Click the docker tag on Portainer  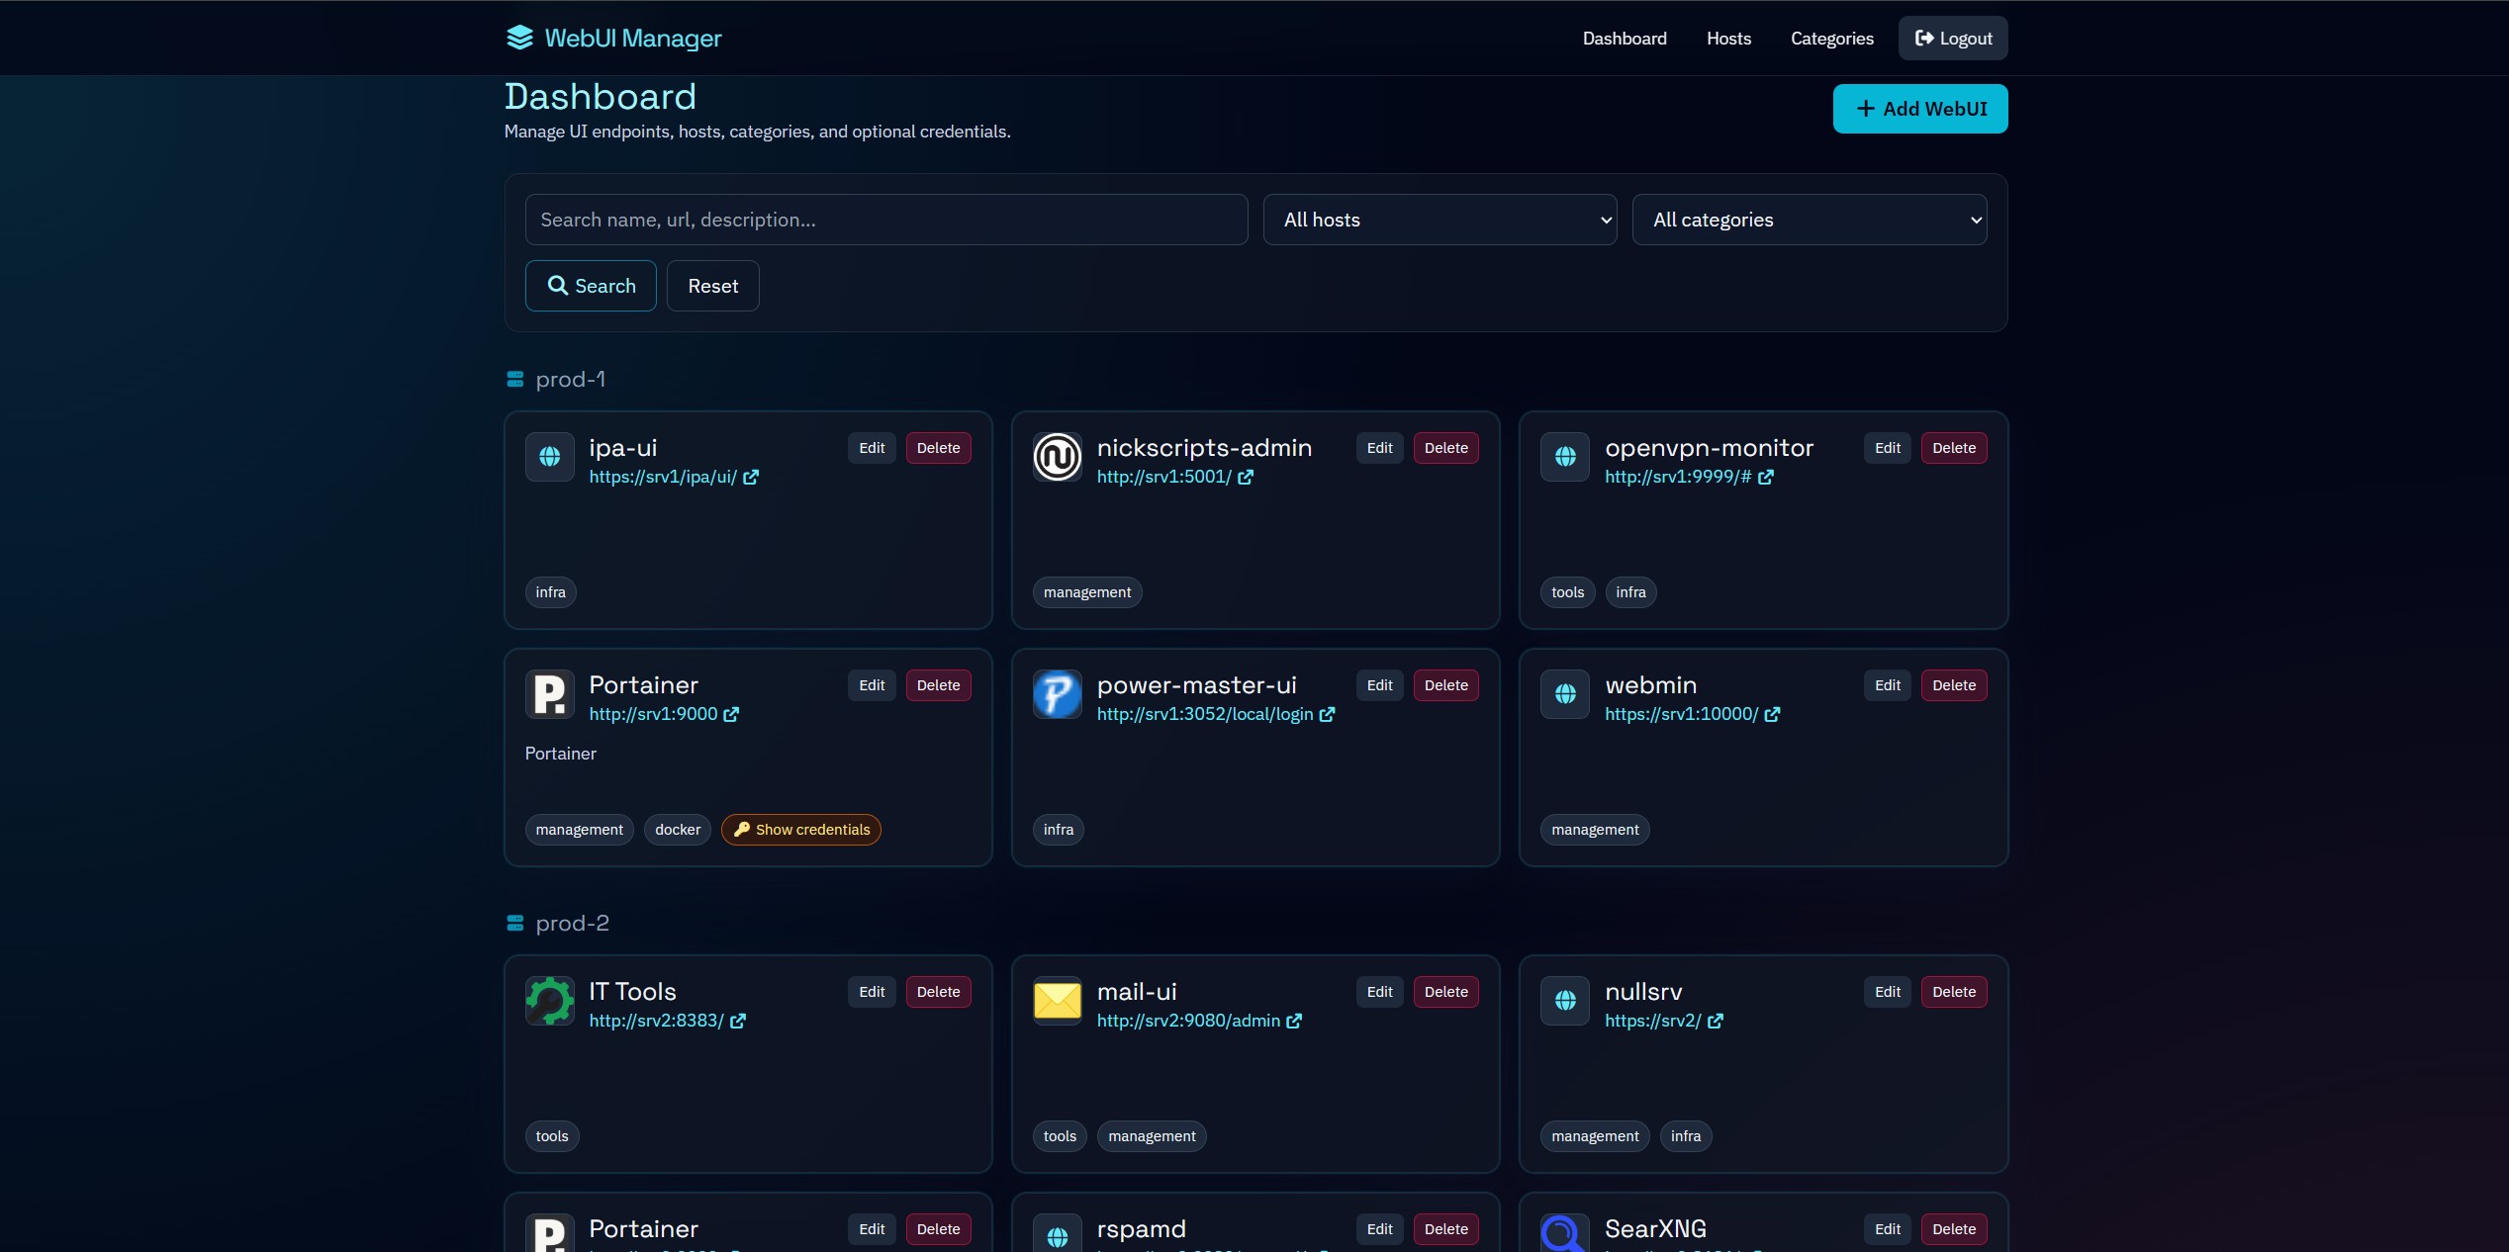coord(678,830)
